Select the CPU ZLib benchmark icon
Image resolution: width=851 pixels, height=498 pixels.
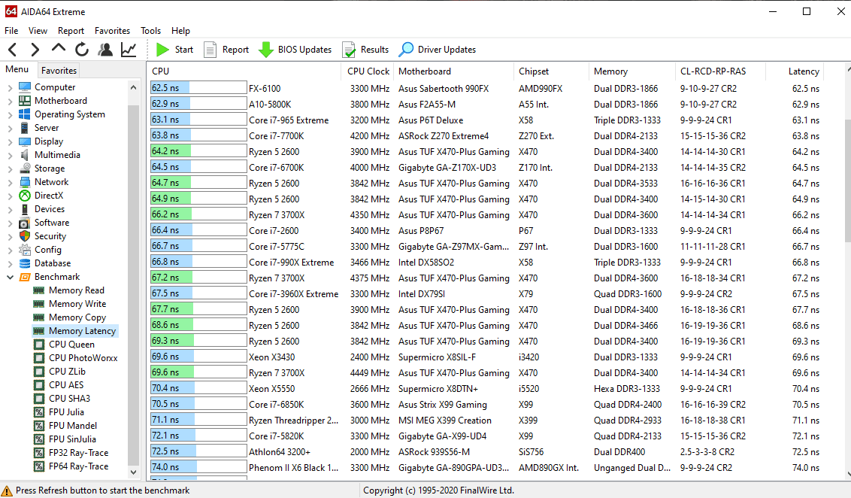click(x=38, y=372)
